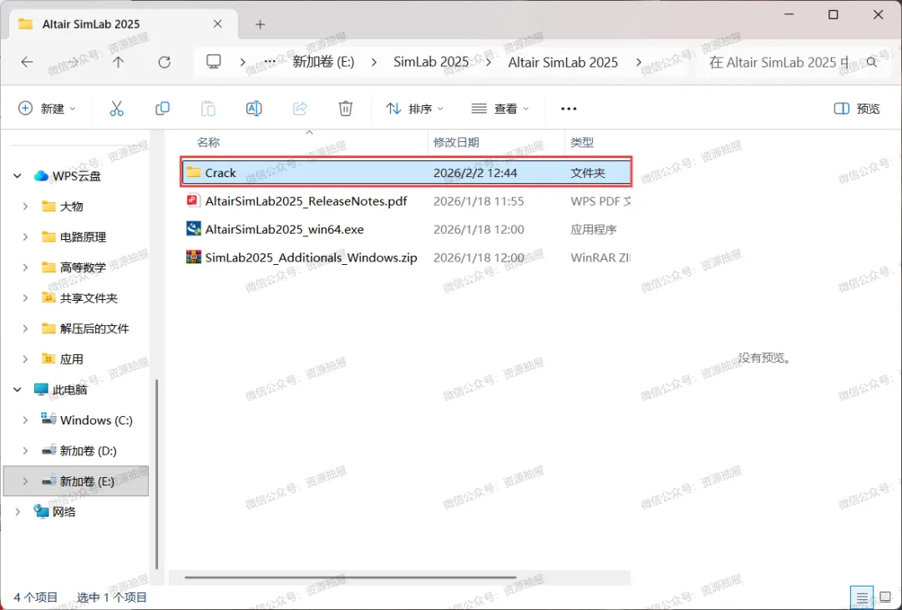Open 高等数学 folder in sidebar

pos(83,267)
